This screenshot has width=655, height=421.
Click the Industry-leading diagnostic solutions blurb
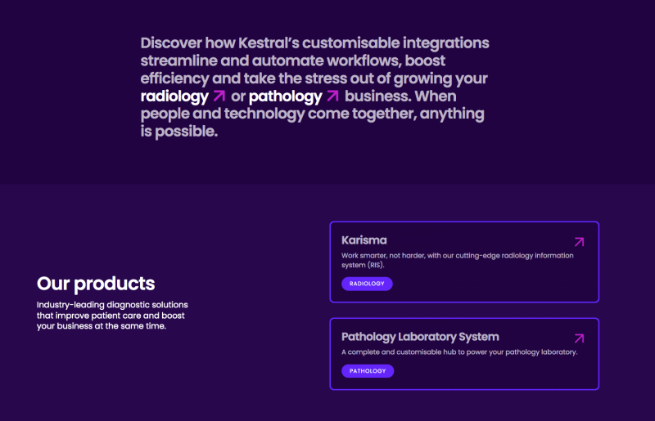tap(112, 316)
